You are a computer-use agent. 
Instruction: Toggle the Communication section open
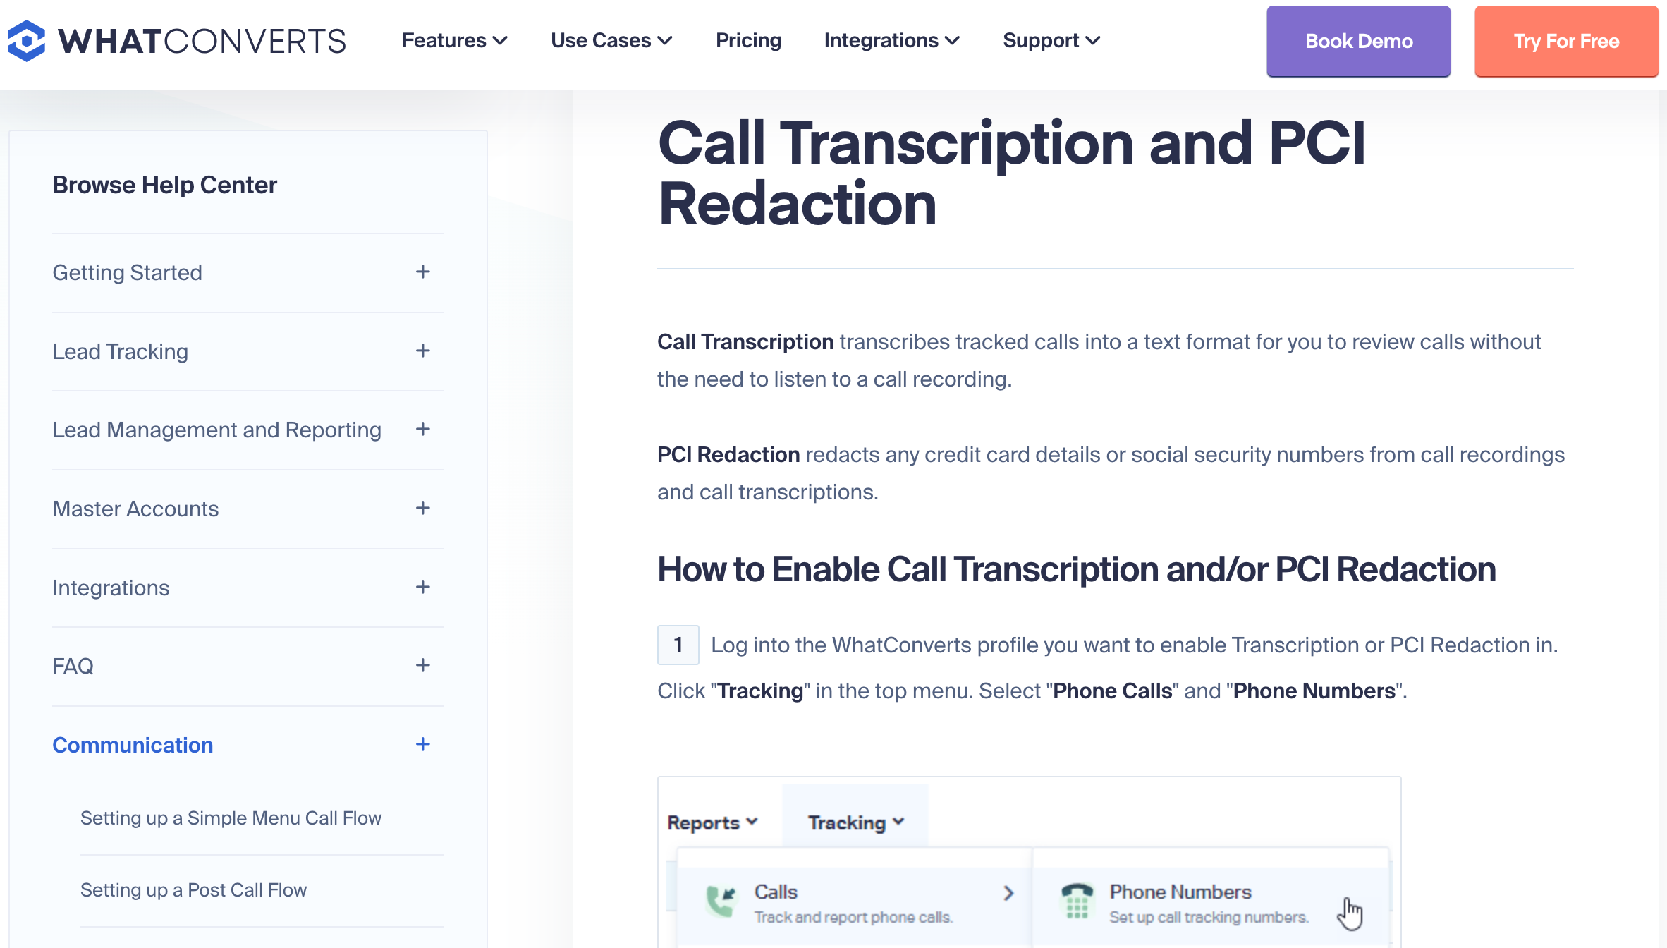tap(422, 746)
